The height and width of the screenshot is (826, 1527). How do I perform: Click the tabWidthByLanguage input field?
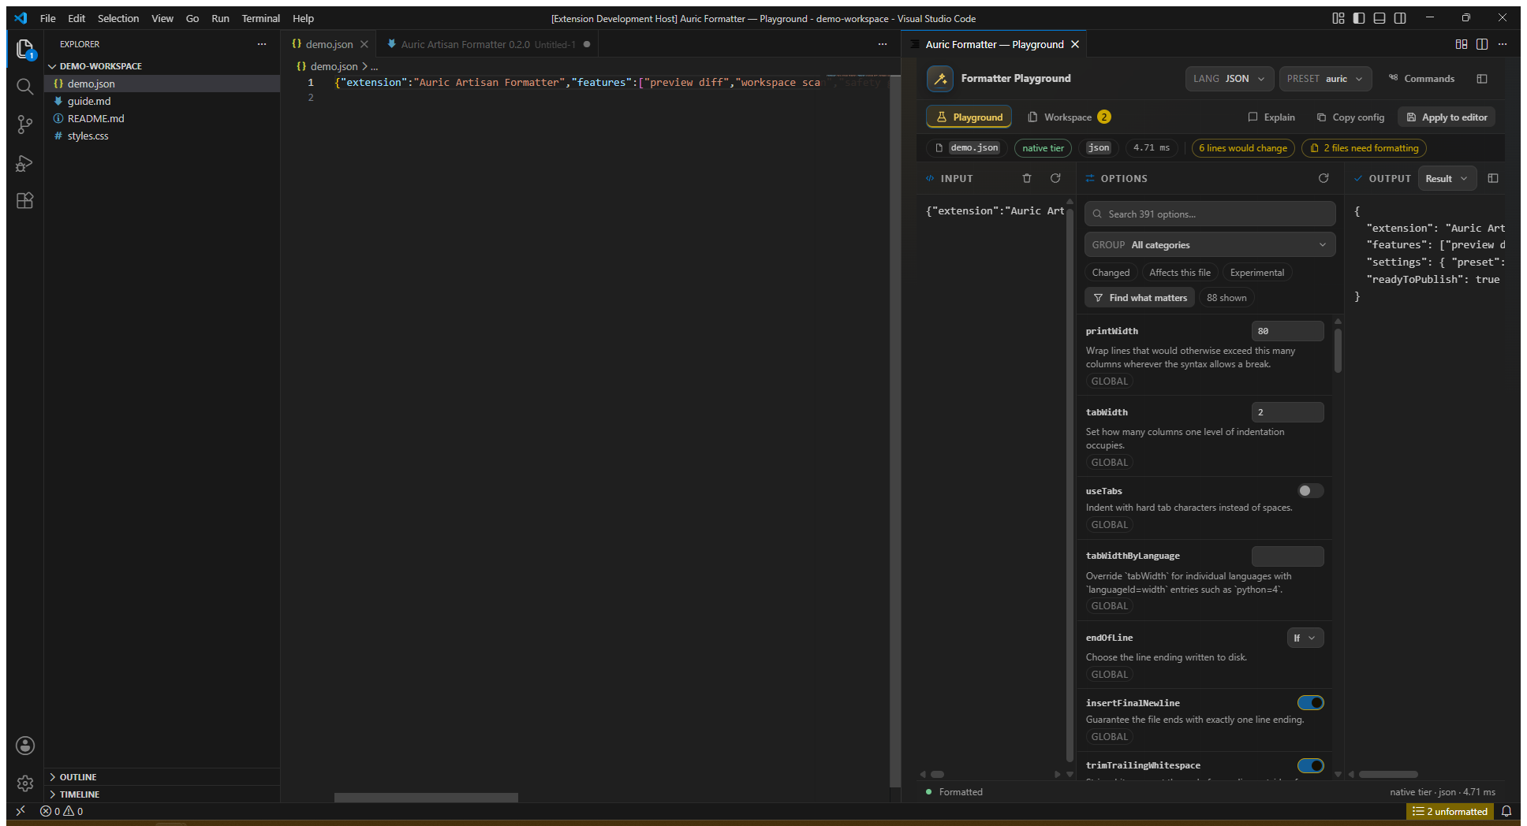(x=1287, y=556)
